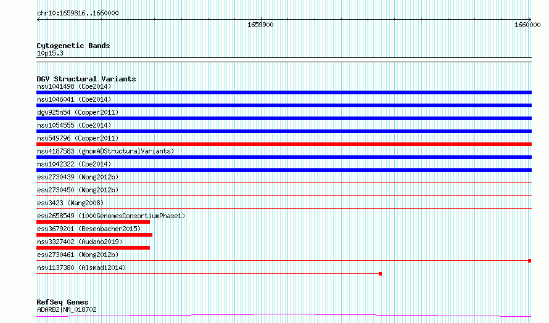Open variant esv2730450 (Wong2012b)
This screenshot has height=323, width=549.
[x=78, y=190]
